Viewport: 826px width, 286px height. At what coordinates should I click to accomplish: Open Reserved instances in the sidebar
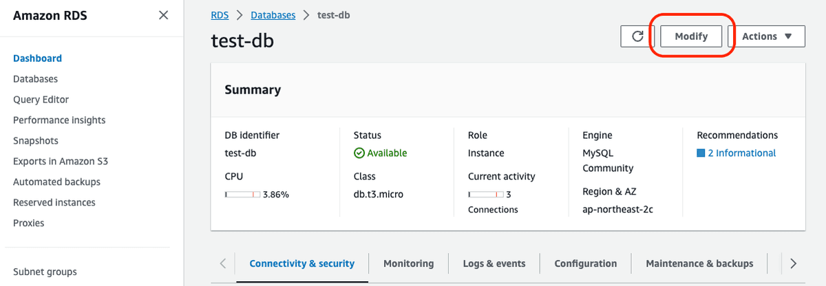(54, 203)
